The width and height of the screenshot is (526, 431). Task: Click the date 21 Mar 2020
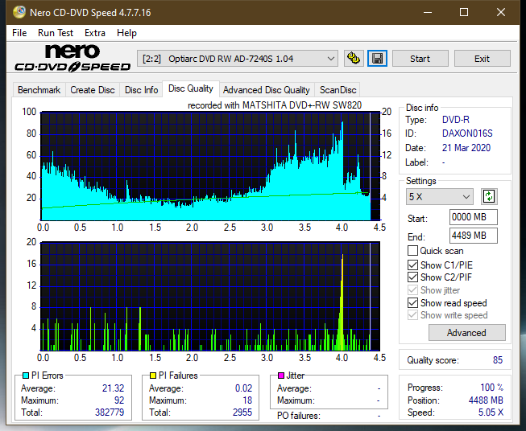tap(466, 148)
